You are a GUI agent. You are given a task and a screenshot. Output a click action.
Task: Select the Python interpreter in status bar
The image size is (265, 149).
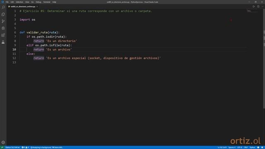12,147
